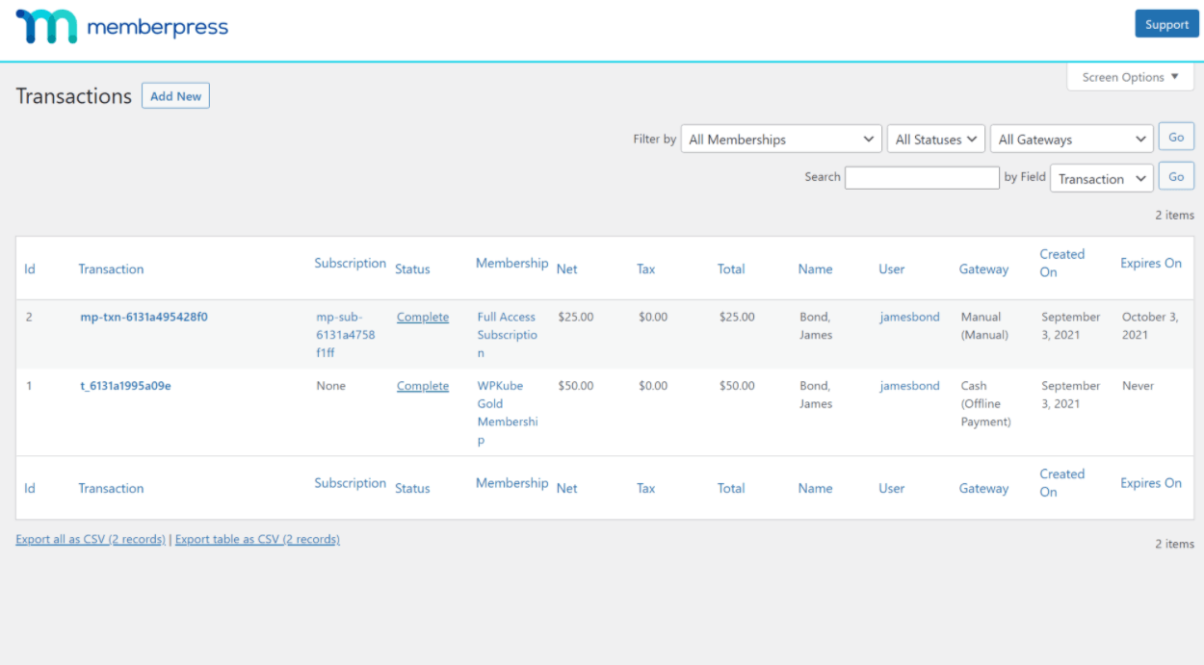The height and width of the screenshot is (665, 1204).
Task: Click Go next to the search field dropdown
Action: pyautogui.click(x=1176, y=176)
